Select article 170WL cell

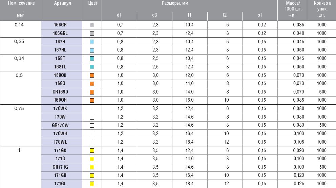pyautogui.click(x=61, y=142)
